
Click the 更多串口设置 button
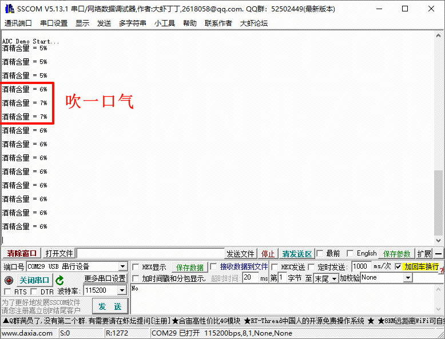pos(105,278)
